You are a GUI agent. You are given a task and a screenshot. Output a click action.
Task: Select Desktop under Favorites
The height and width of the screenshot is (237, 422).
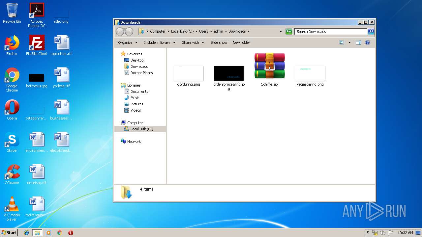pos(137,60)
